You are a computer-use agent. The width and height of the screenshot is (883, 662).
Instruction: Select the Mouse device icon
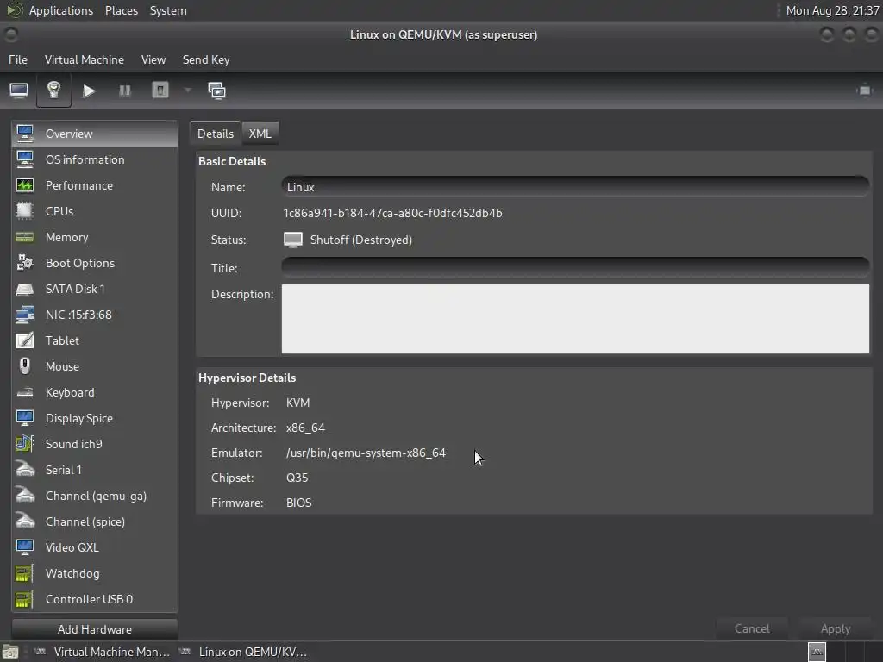(25, 366)
